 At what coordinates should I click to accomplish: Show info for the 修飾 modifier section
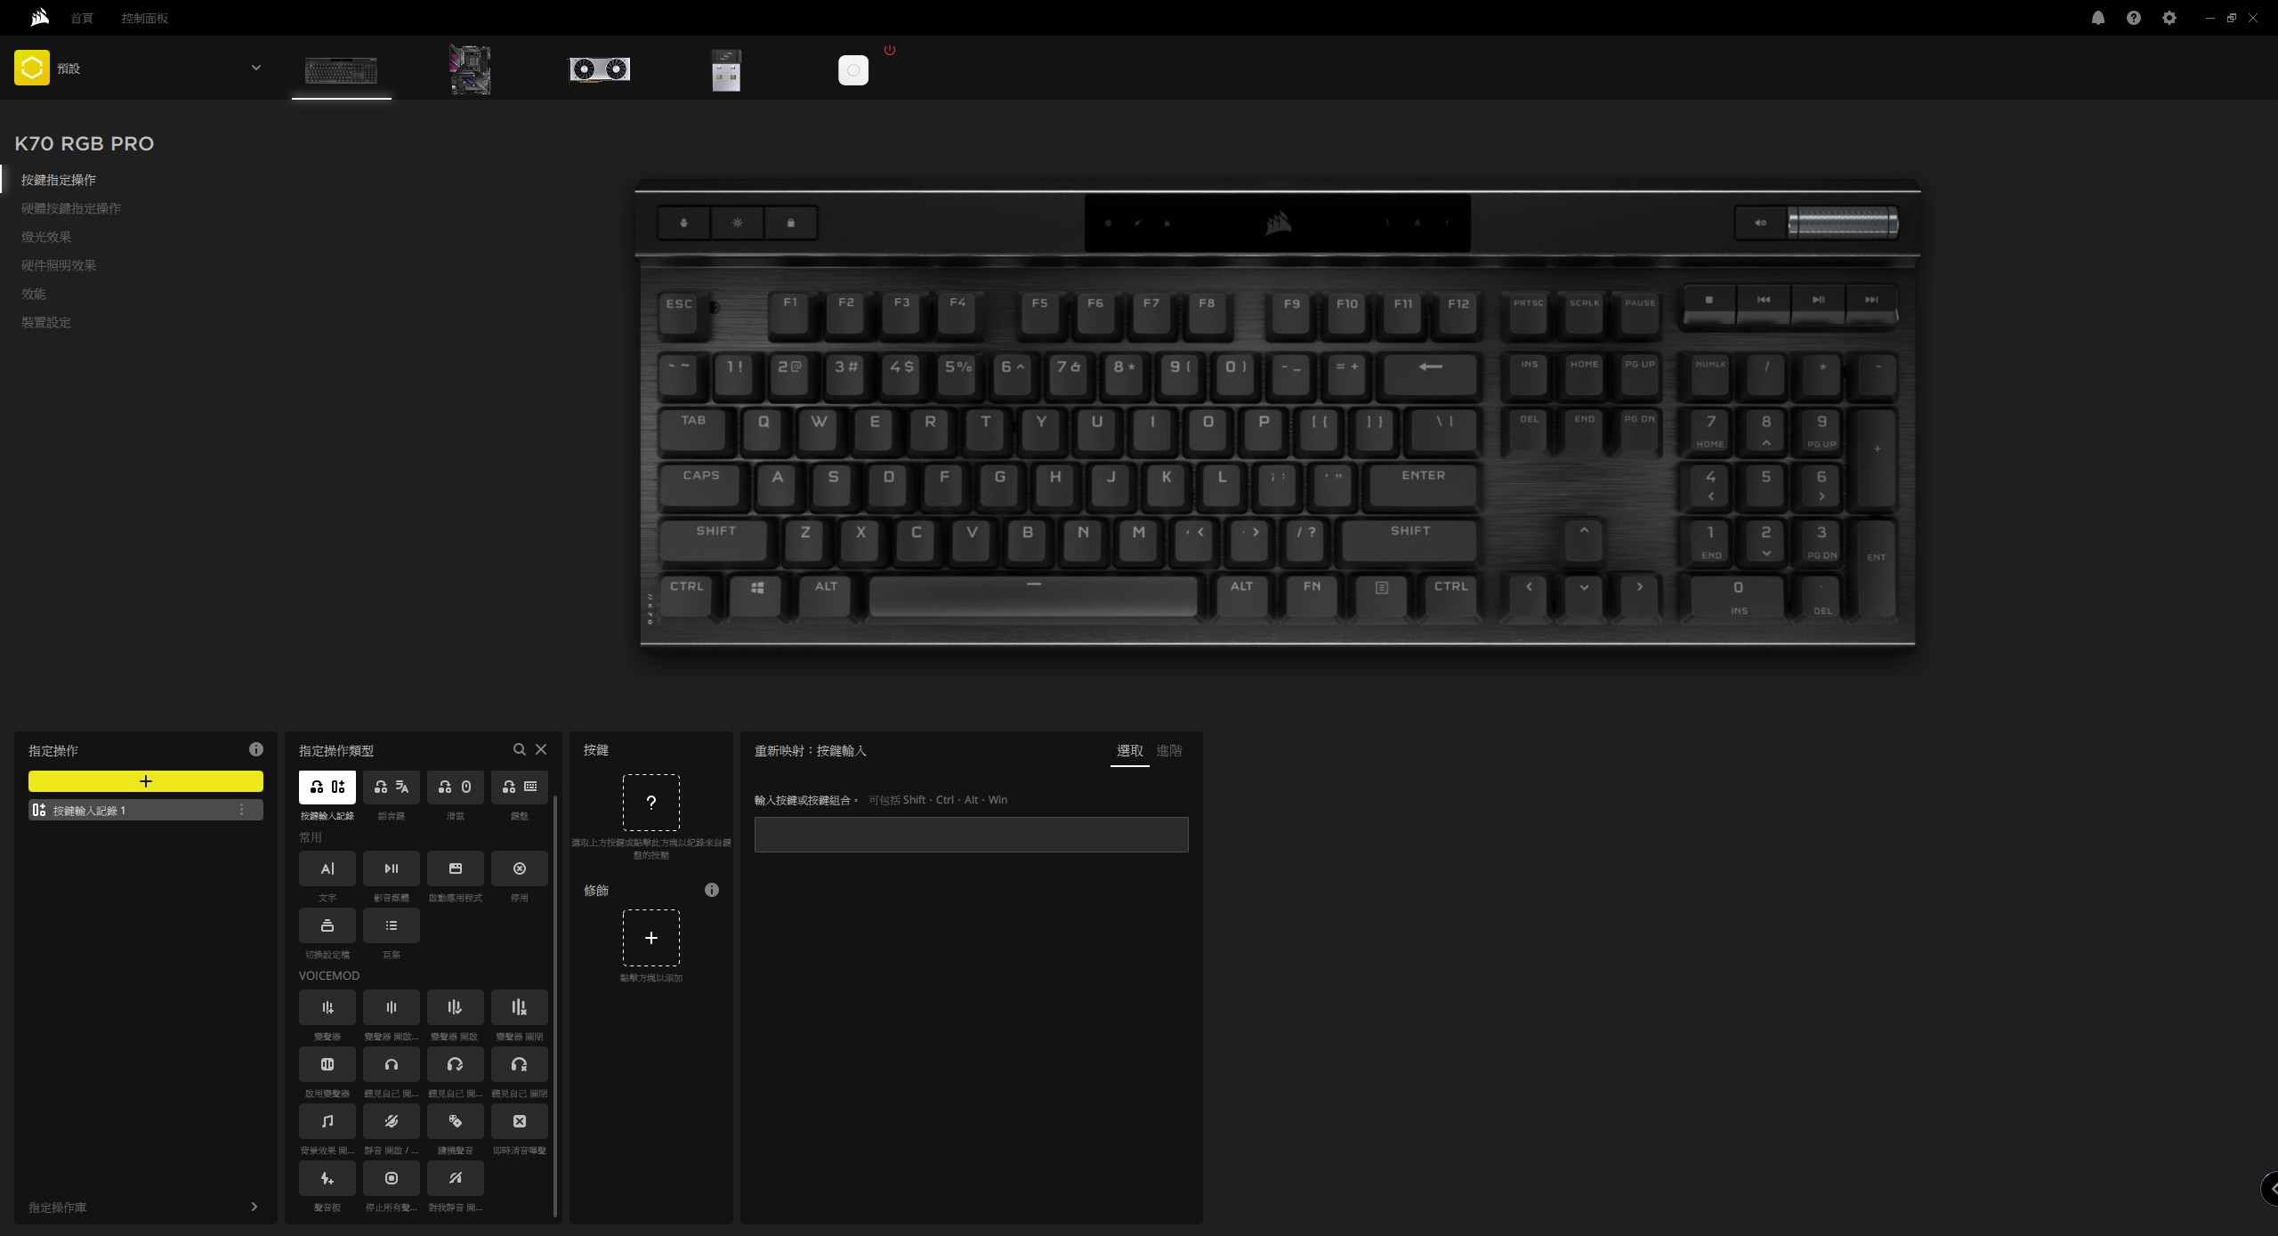[711, 890]
